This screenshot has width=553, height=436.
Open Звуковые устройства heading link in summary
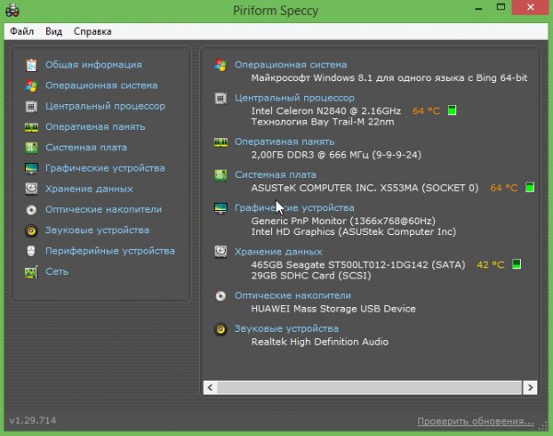pyautogui.click(x=287, y=329)
